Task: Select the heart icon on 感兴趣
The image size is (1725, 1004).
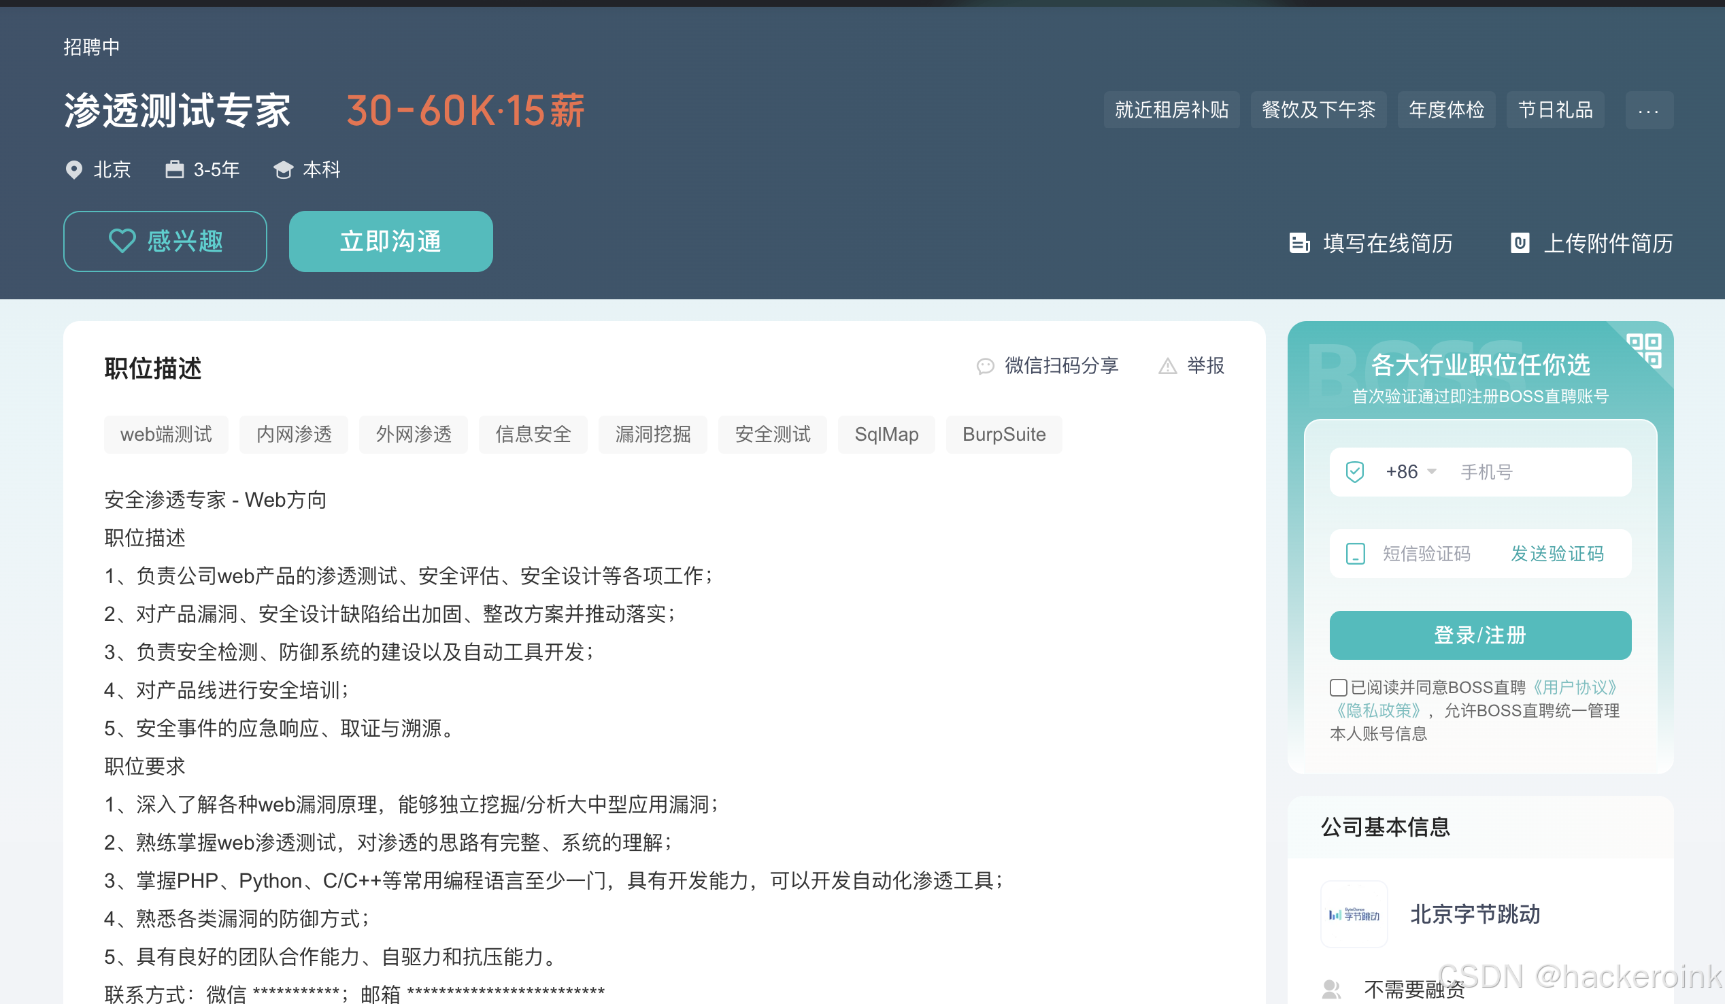Action: 122,241
